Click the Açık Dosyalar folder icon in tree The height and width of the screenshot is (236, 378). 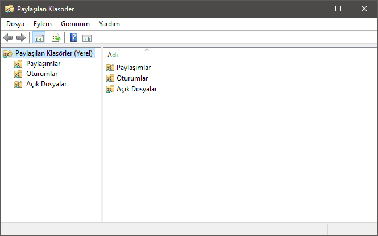tap(18, 85)
